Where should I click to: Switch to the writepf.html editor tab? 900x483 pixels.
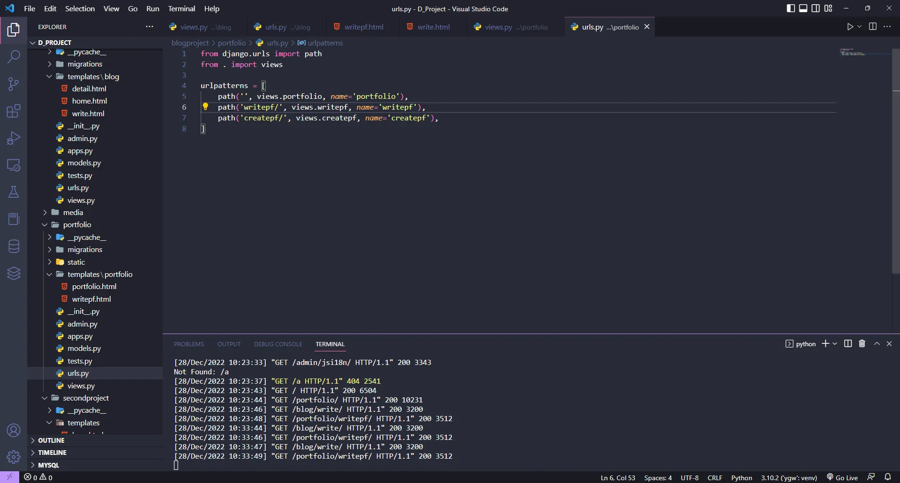pos(363,27)
